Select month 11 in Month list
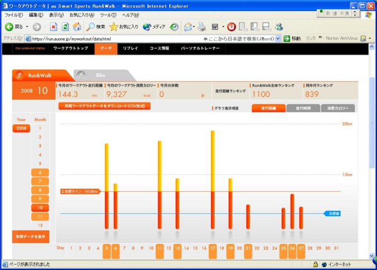The image size is (377, 270). point(40,217)
